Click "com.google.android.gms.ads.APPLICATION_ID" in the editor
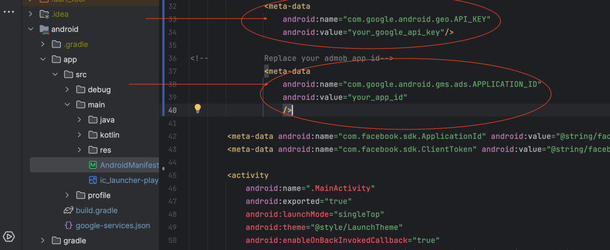 [443, 84]
